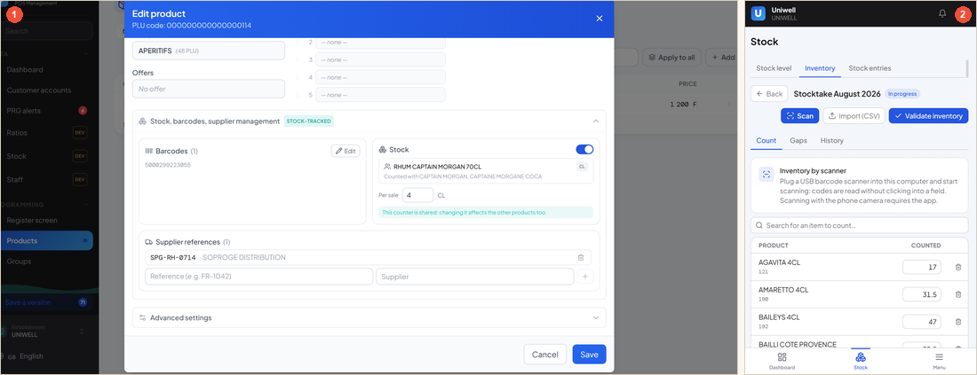Open Staff in the left sidebar
Image resolution: width=977 pixels, height=375 pixels.
coord(16,180)
